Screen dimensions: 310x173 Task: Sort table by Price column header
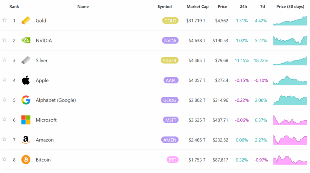(x=222, y=7)
